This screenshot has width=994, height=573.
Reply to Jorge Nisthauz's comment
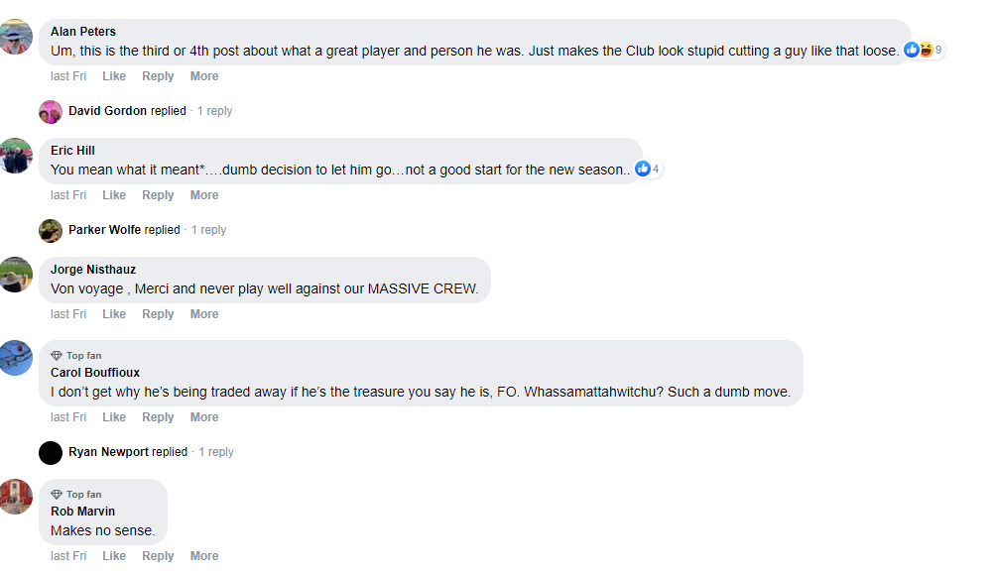158,314
